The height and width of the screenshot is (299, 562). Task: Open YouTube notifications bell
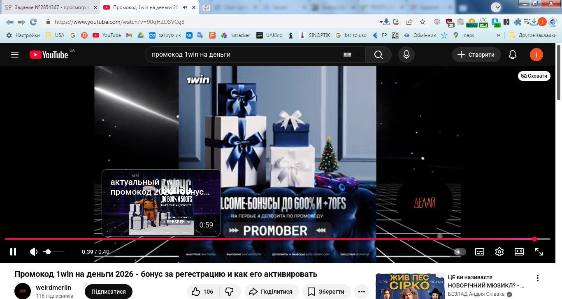(x=513, y=55)
